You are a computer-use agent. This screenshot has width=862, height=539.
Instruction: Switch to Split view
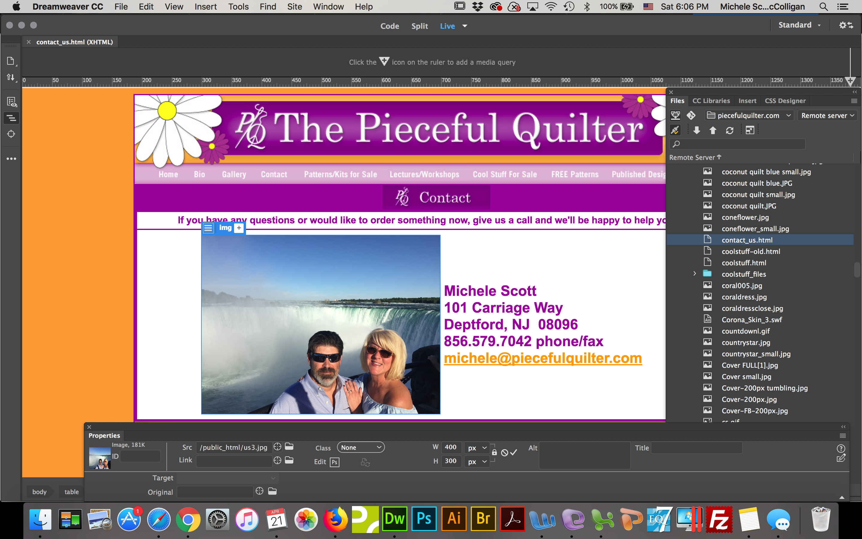[419, 26]
